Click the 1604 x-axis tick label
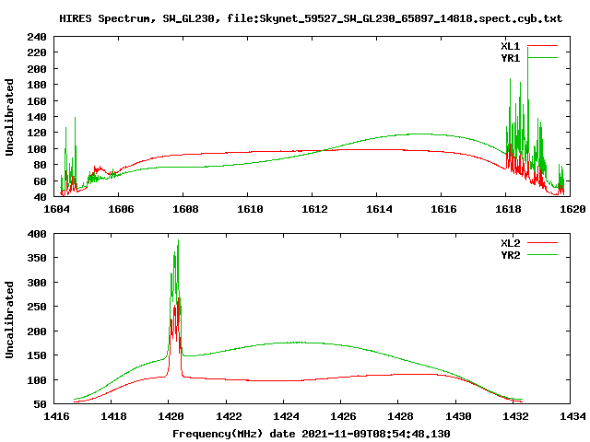Screen dimensions: 590x442 [56, 209]
